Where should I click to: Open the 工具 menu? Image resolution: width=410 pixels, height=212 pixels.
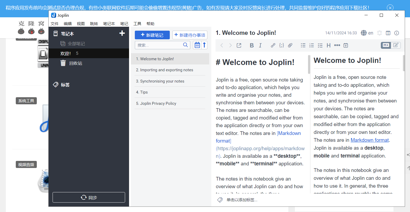[137, 24]
